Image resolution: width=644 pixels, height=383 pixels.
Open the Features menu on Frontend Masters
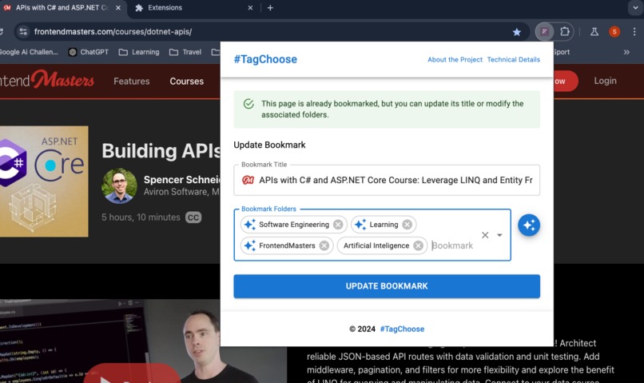[131, 81]
